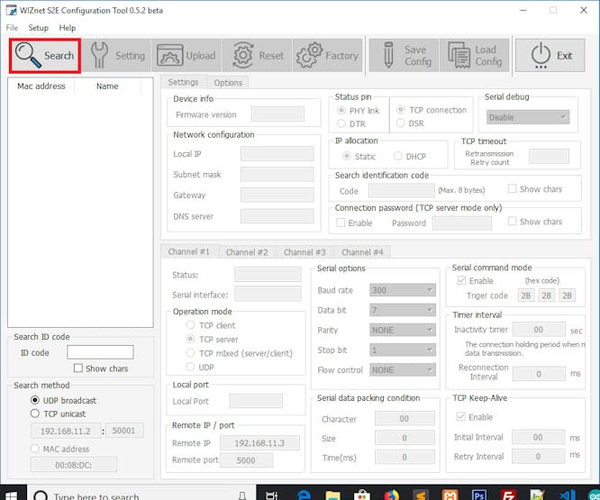Open the Setting wrench tool
600x500 pixels.
click(117, 56)
